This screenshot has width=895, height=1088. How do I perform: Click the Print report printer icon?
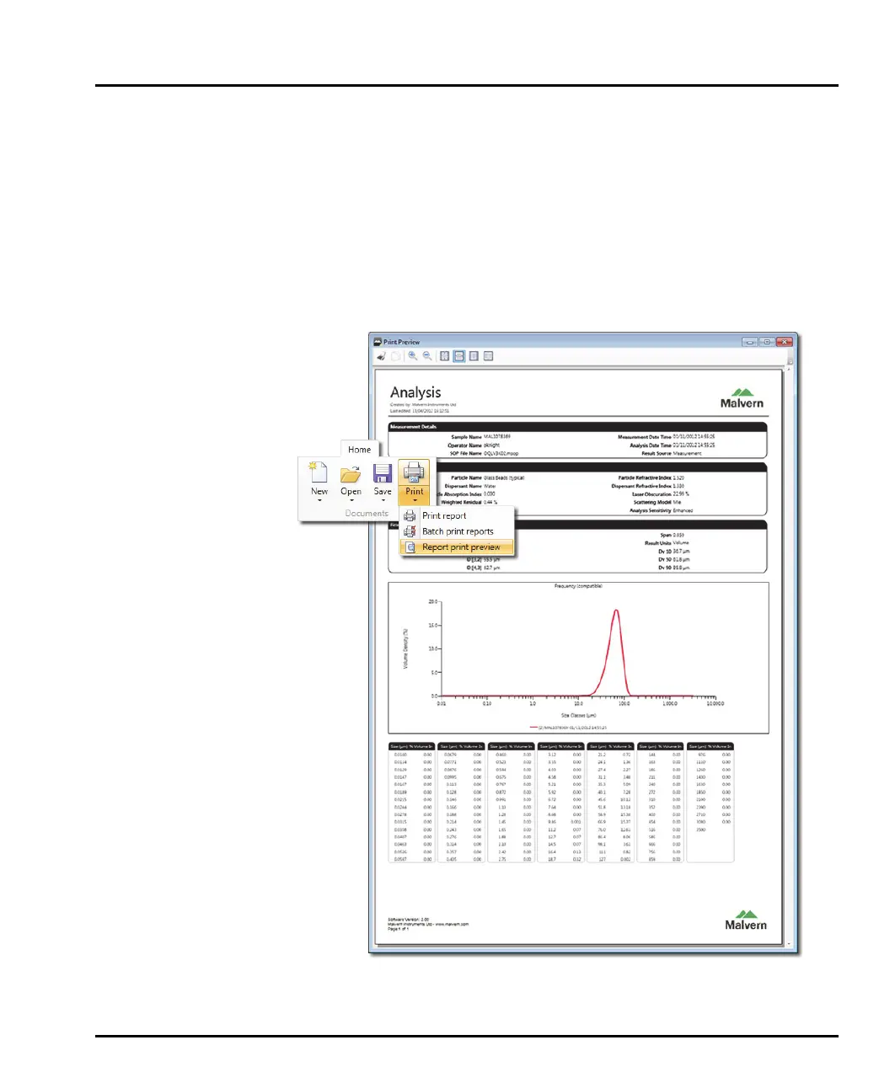point(410,515)
